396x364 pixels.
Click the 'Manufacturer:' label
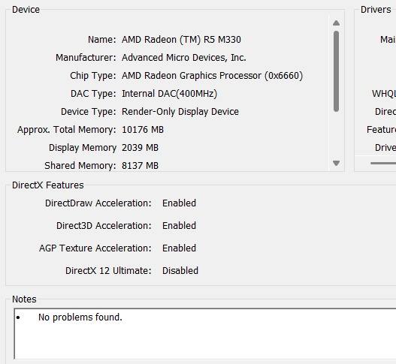pos(86,58)
